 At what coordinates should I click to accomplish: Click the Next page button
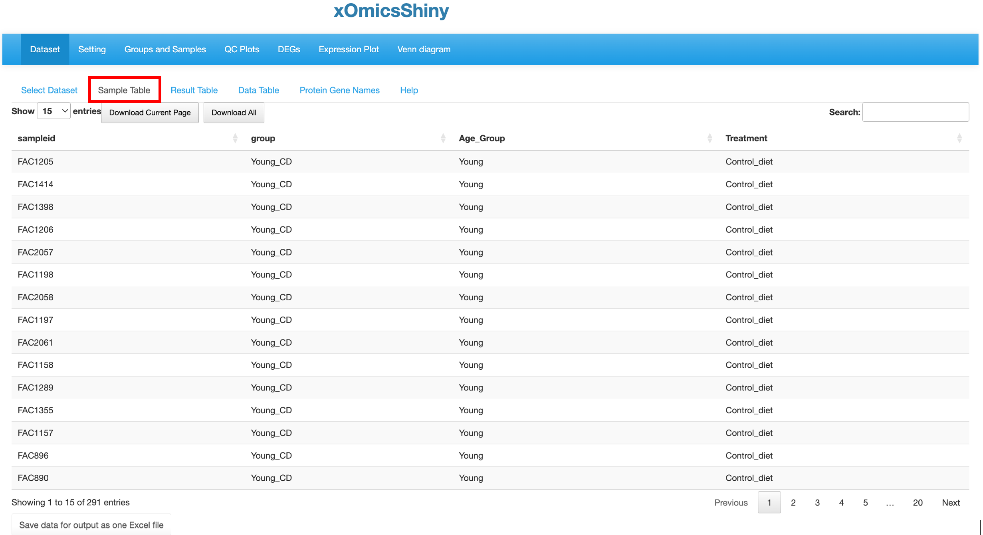pyautogui.click(x=951, y=503)
